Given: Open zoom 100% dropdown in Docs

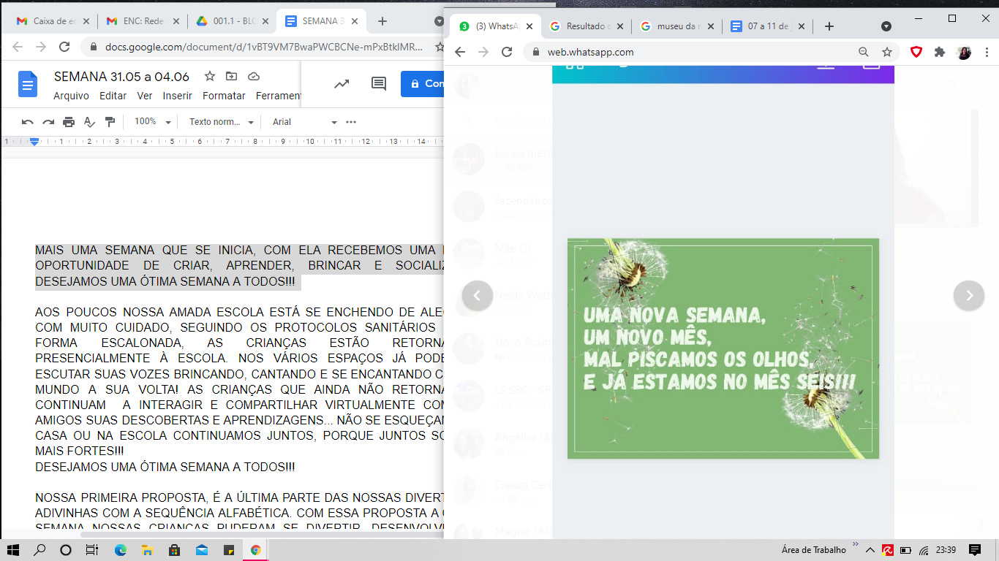Looking at the screenshot, I should (152, 122).
